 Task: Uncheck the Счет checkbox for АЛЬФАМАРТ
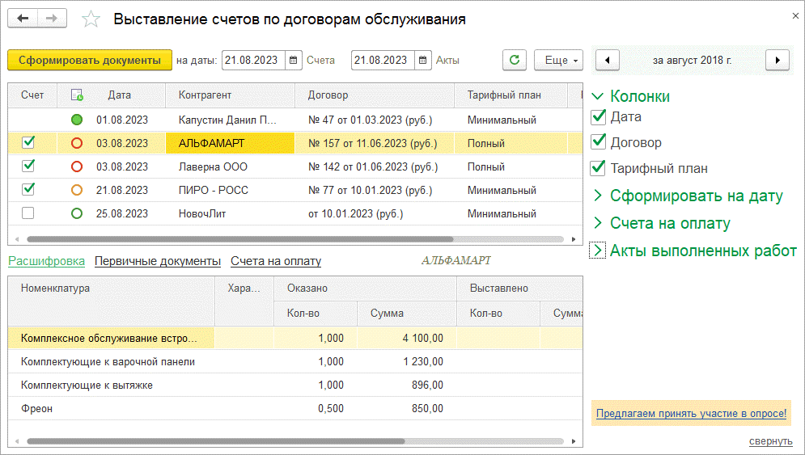[x=28, y=143]
